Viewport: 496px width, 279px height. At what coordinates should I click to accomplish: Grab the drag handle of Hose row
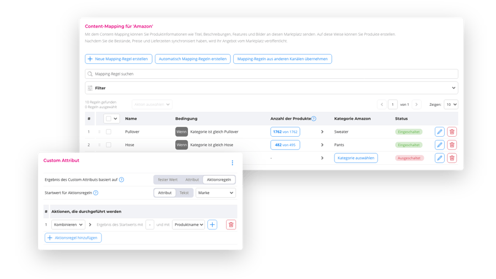tap(99, 145)
